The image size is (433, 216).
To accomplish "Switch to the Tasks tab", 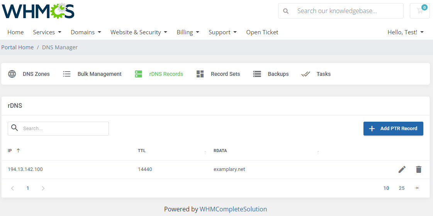I will point(323,74).
